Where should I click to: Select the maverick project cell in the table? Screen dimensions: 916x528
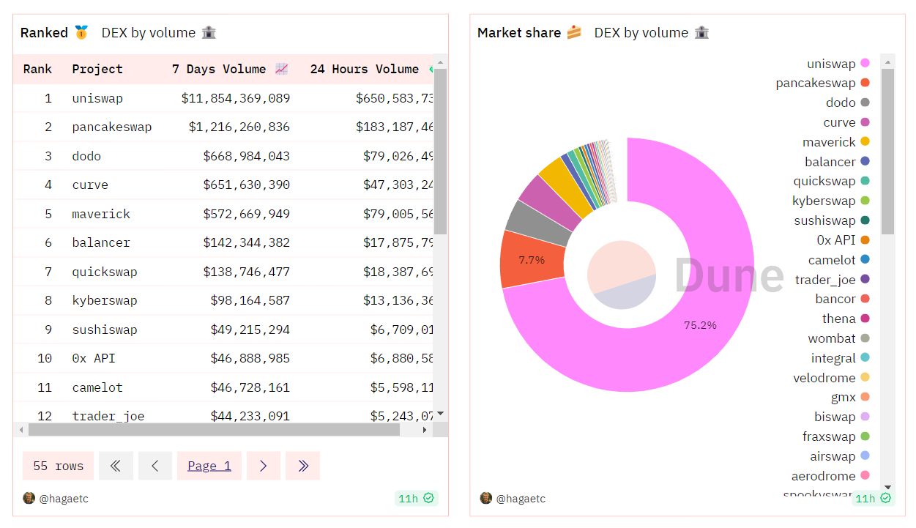(x=101, y=214)
